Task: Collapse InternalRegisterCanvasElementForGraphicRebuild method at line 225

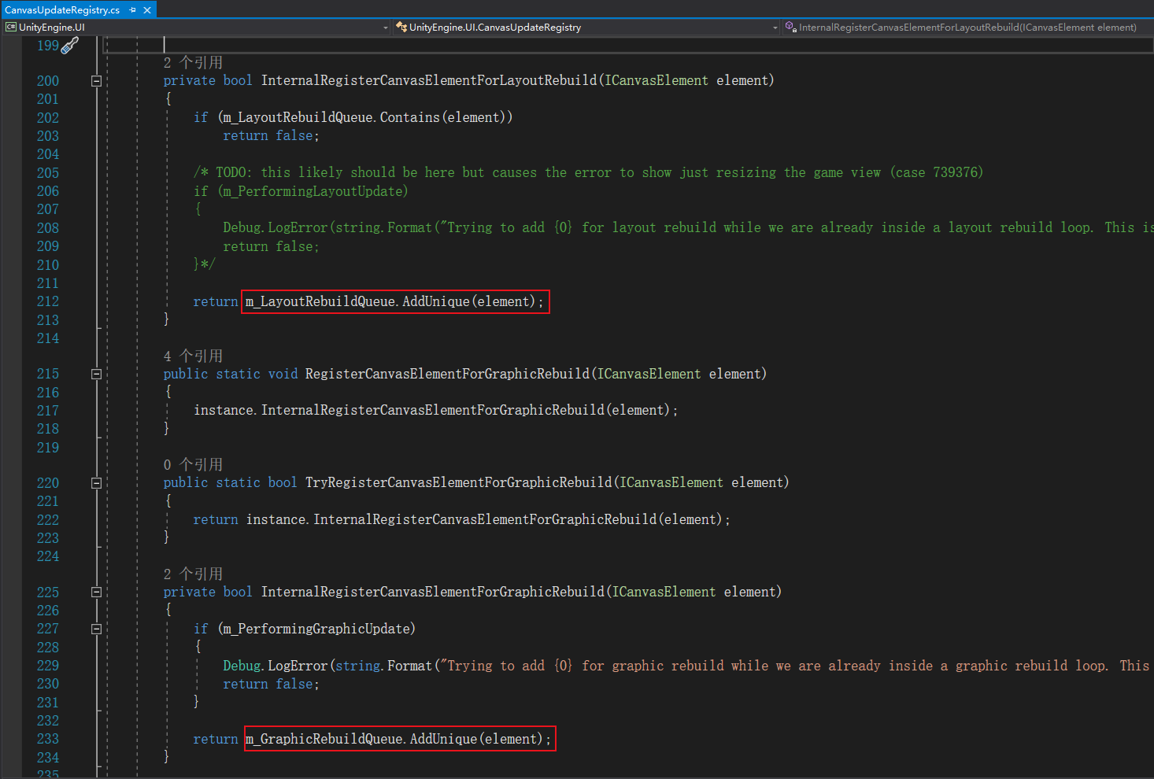Action: click(96, 593)
